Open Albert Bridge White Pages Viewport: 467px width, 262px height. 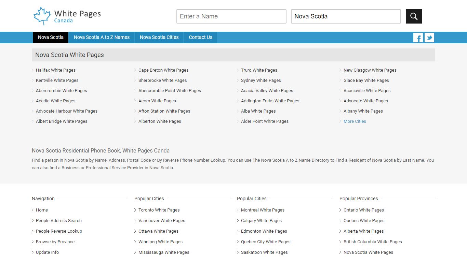tap(62, 121)
